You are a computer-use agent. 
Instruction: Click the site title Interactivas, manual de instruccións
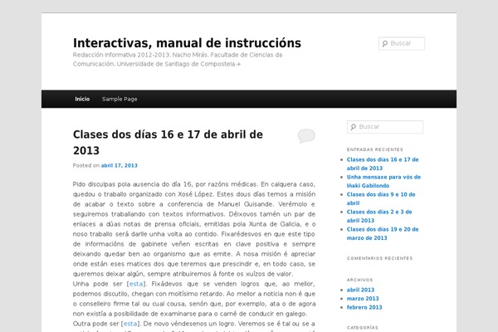[187, 42]
